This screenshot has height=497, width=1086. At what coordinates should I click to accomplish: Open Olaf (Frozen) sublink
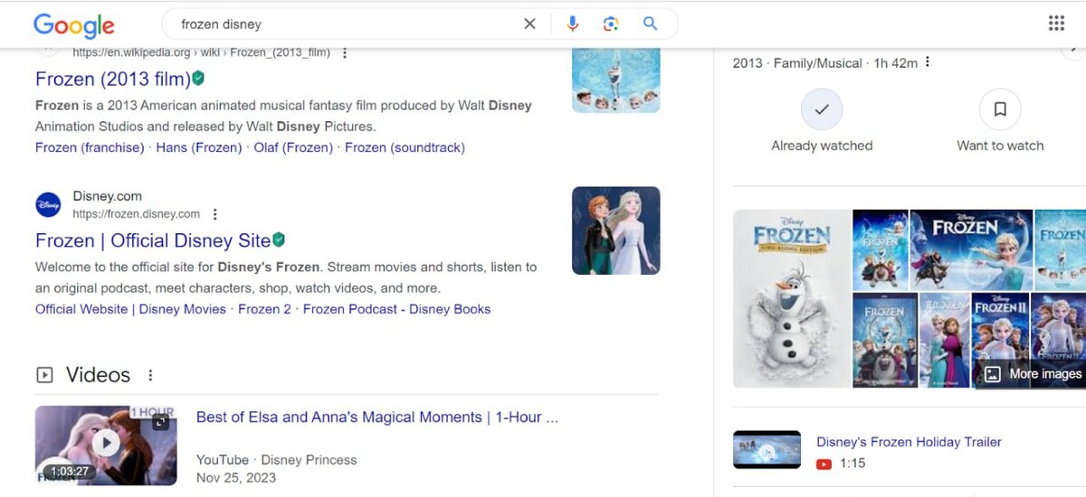point(293,147)
